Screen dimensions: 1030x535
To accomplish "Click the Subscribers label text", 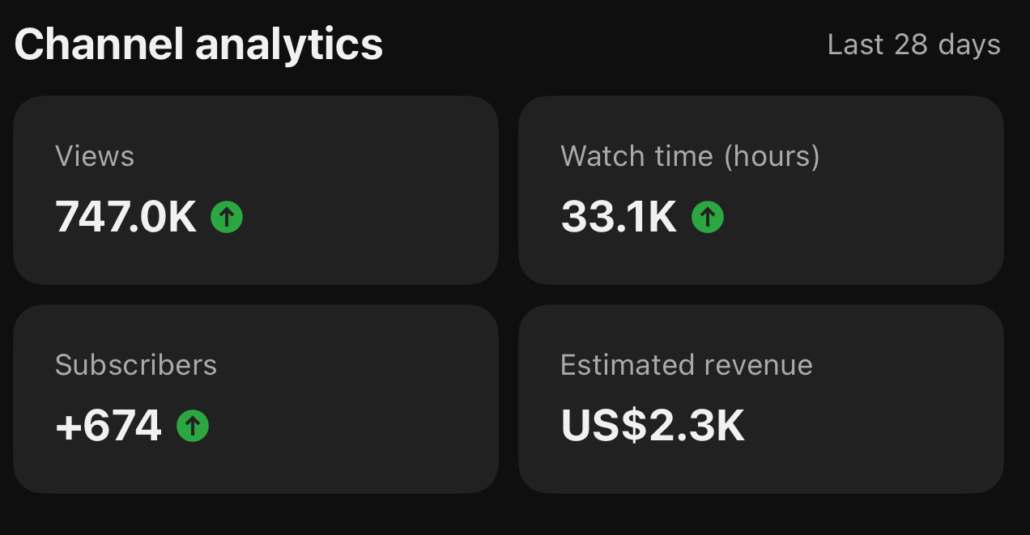I will 136,365.
